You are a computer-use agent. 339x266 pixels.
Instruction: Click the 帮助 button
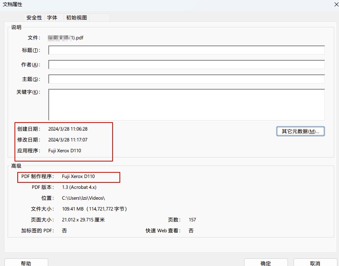(26, 263)
